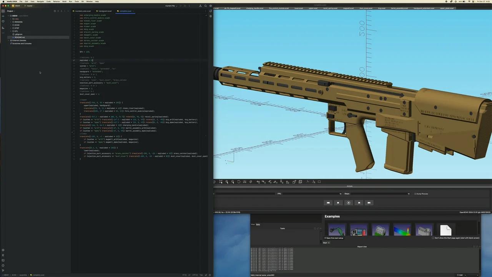Image resolution: width=492 pixels, height=277 pixels.
Task: Open the Refactor menu
Action: coord(57,2)
